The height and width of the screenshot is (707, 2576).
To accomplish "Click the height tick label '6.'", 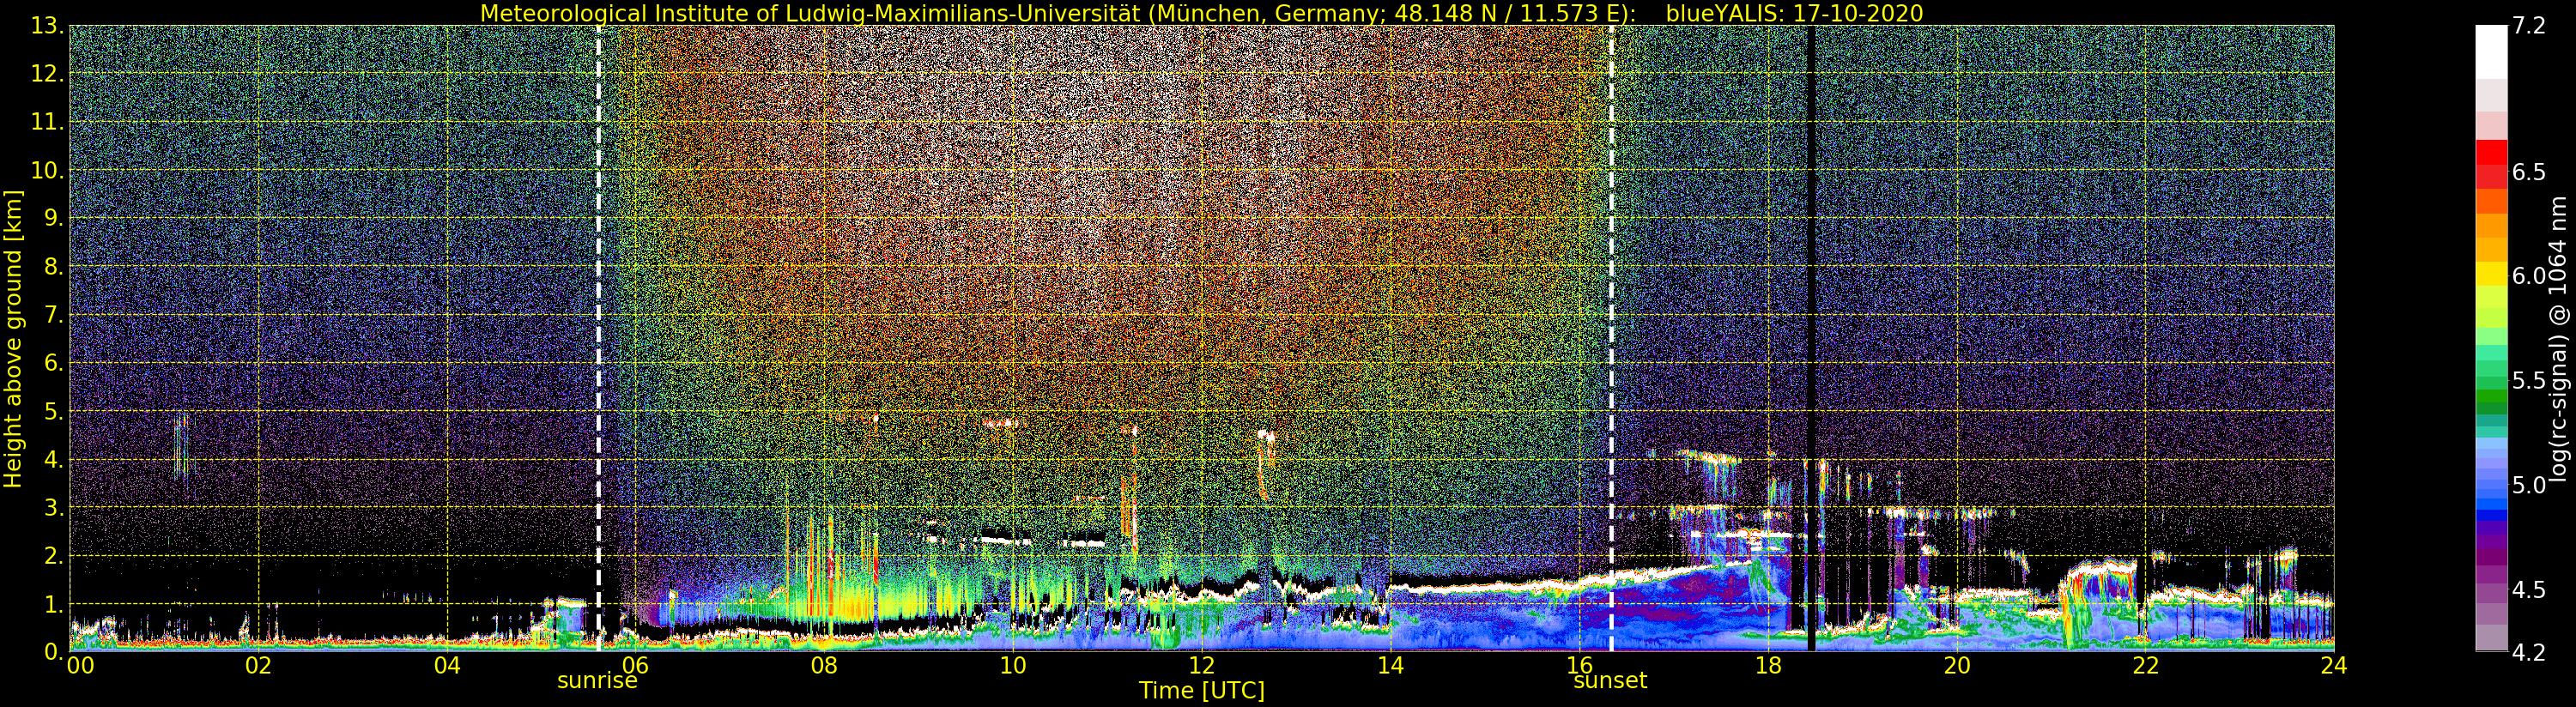I will [x=54, y=363].
